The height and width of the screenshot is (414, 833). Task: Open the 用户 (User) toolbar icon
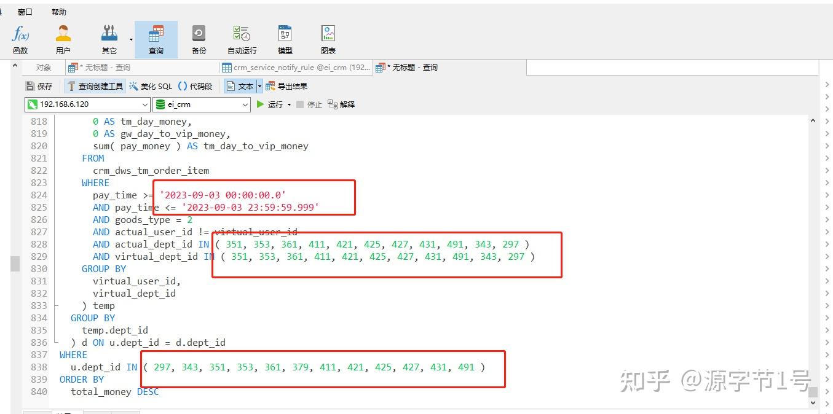click(x=63, y=39)
